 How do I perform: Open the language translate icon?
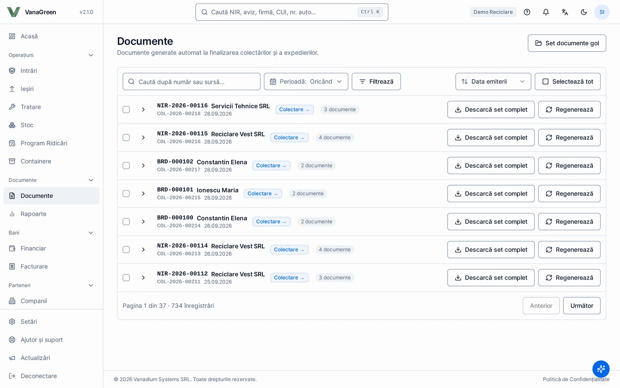pos(565,12)
